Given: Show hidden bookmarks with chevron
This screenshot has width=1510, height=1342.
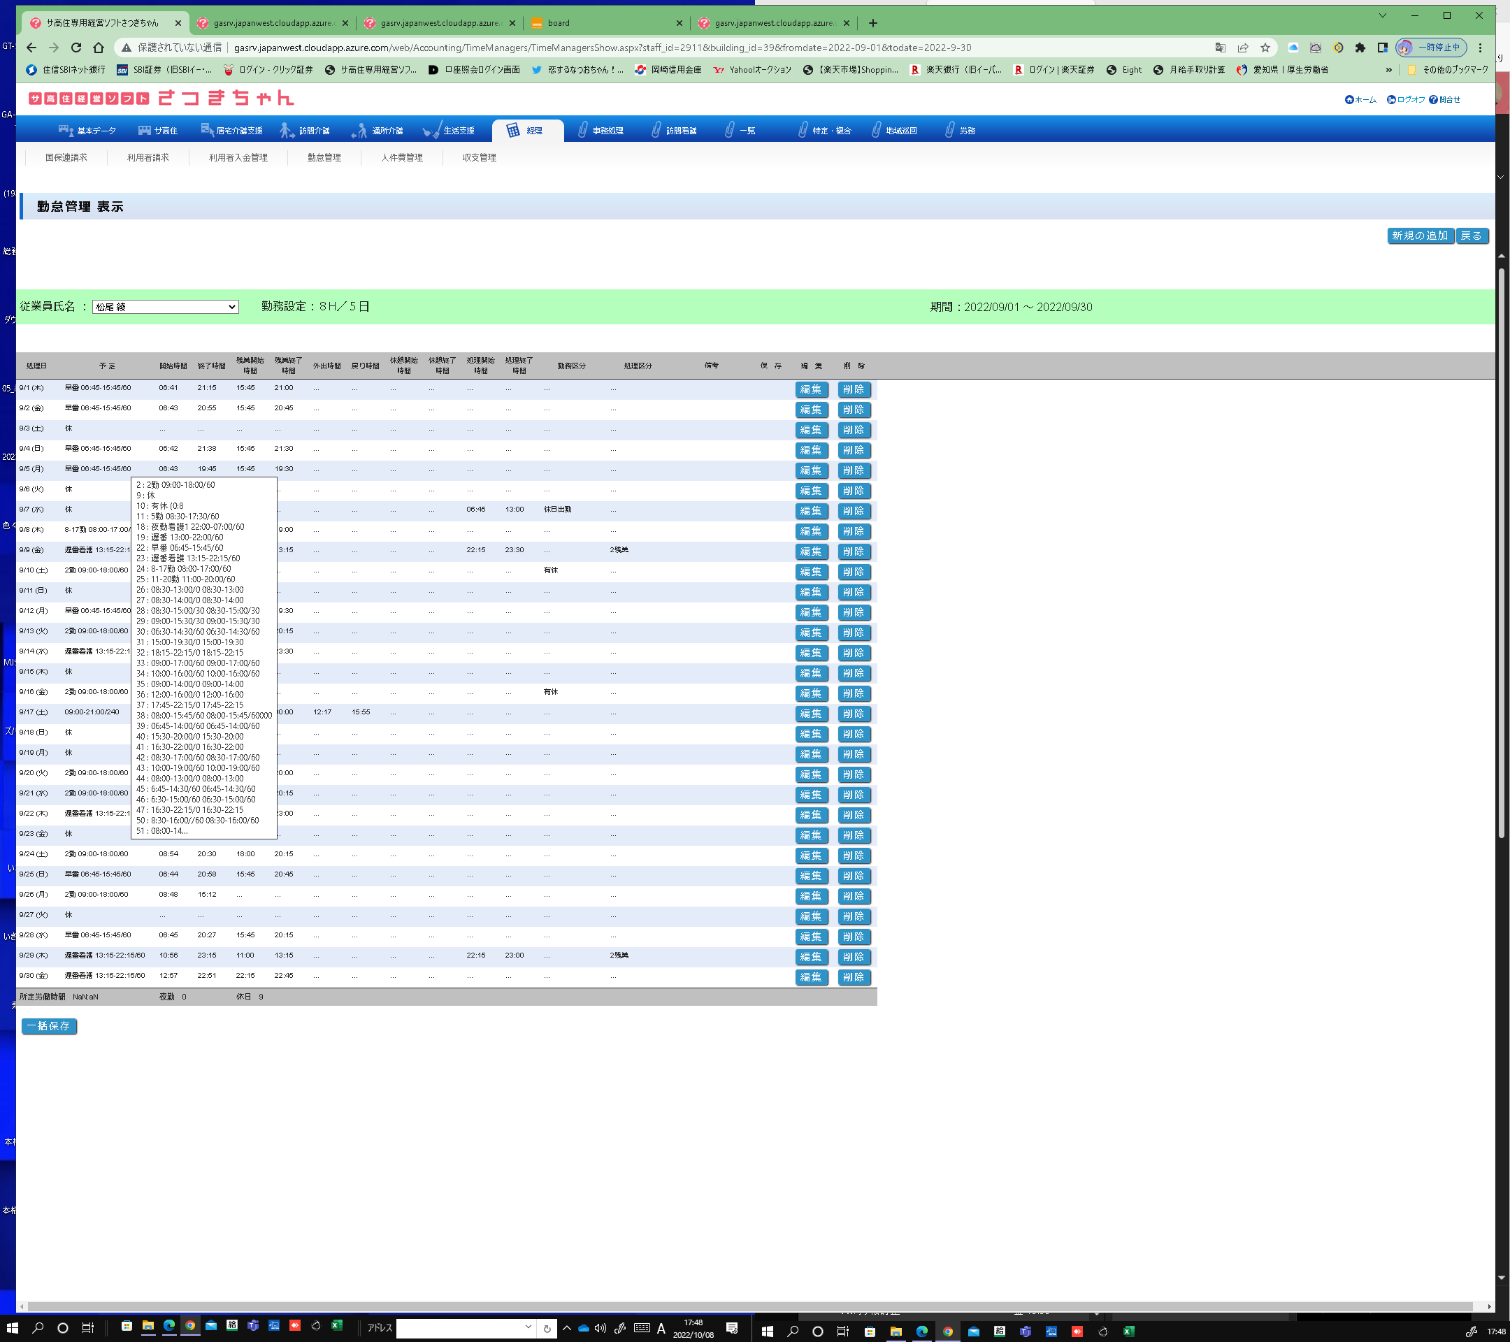Looking at the screenshot, I should (1388, 70).
